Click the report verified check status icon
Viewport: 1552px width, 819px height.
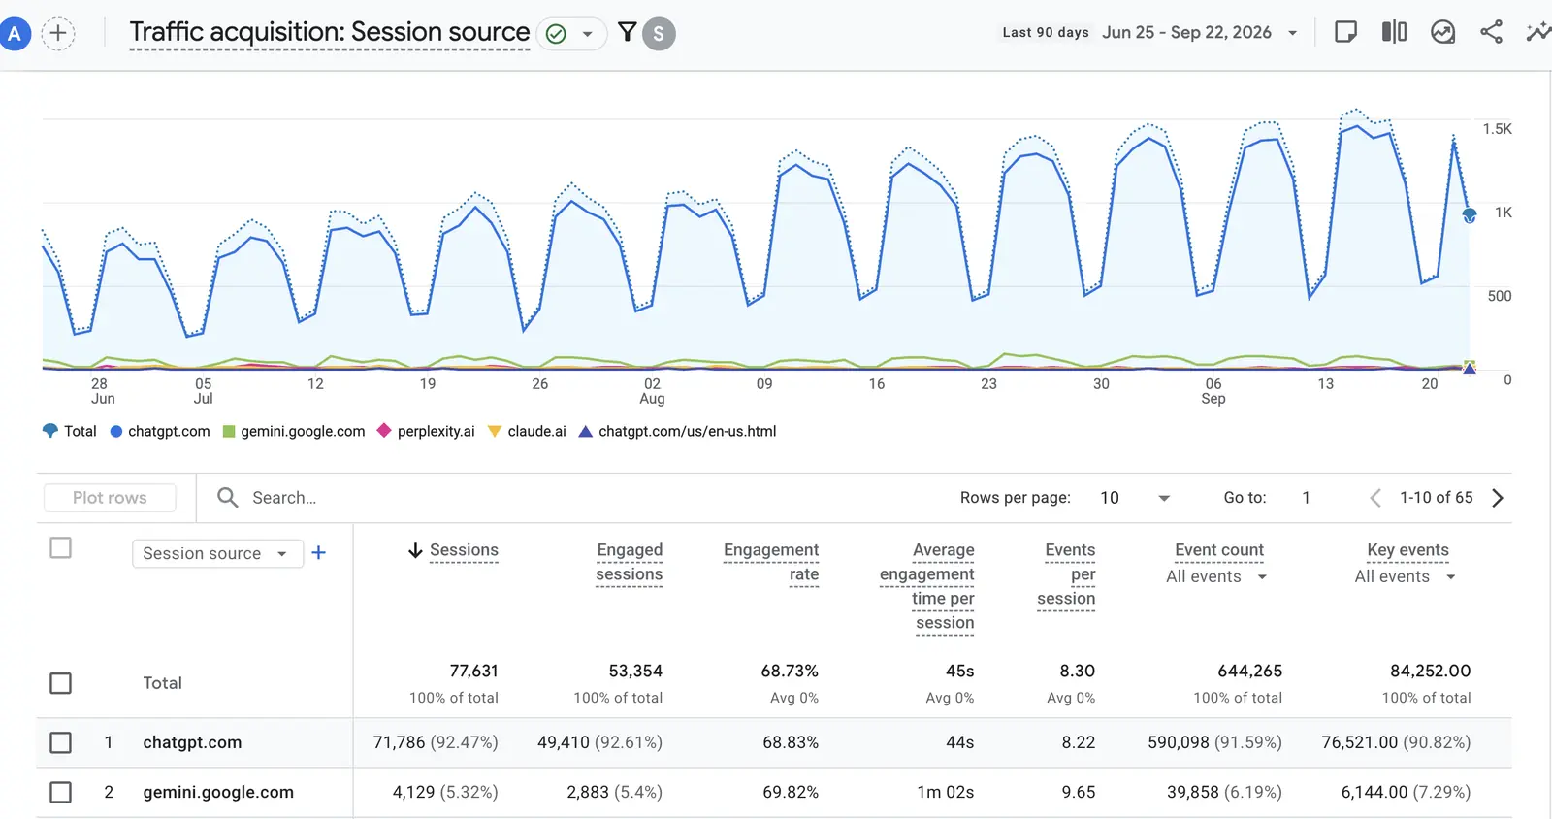coord(556,34)
